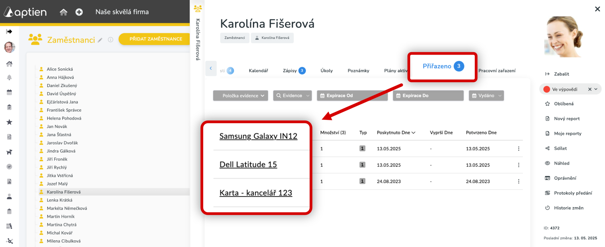Viewport: 605px width, 247px height.
Task: Sort by Poskytnuto Dne column
Action: click(x=396, y=133)
